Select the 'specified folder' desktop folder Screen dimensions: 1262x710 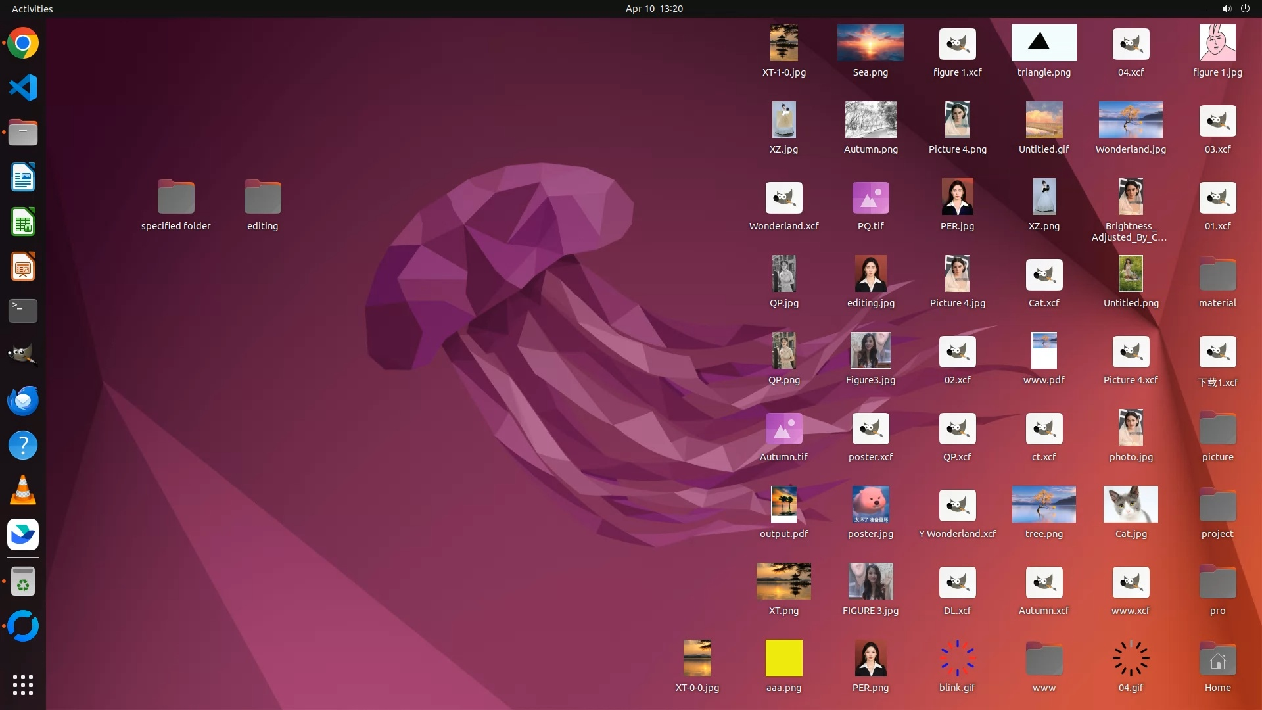coord(175,197)
